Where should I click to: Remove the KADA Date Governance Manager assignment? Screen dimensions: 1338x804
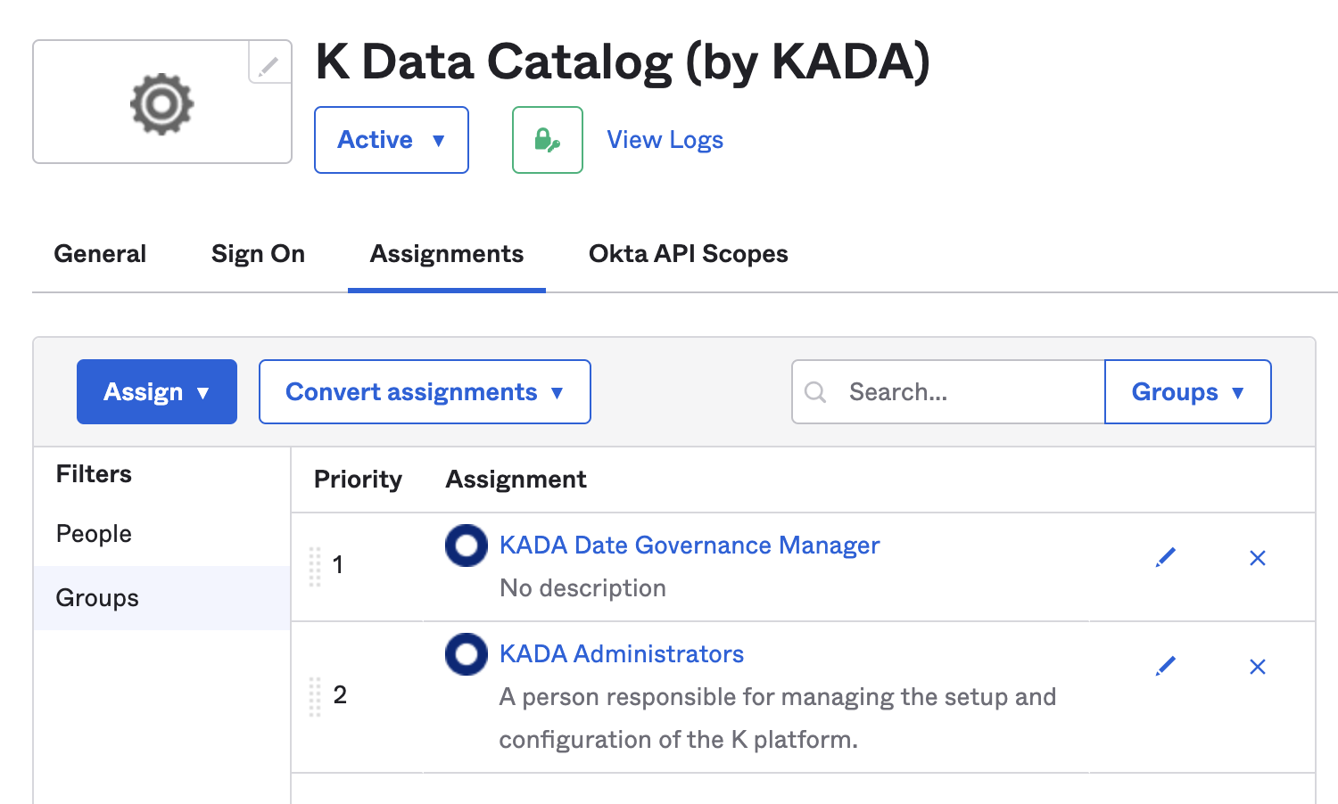(x=1257, y=558)
